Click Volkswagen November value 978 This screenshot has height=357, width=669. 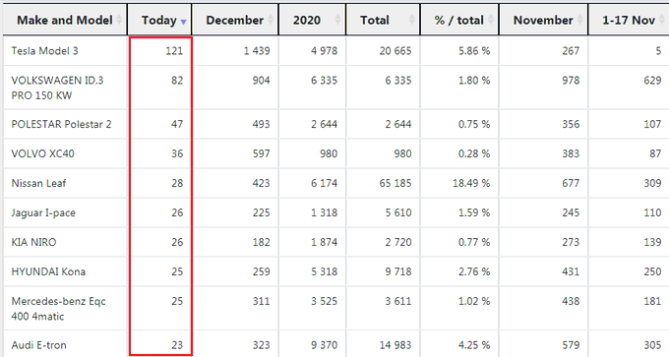[x=571, y=81]
